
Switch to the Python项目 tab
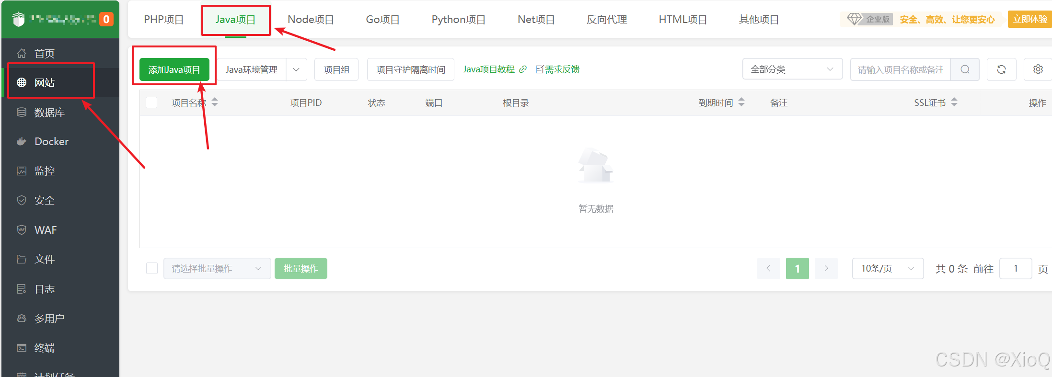pos(458,20)
